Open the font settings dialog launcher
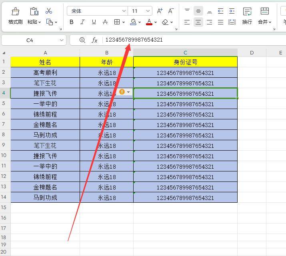 tap(176, 29)
